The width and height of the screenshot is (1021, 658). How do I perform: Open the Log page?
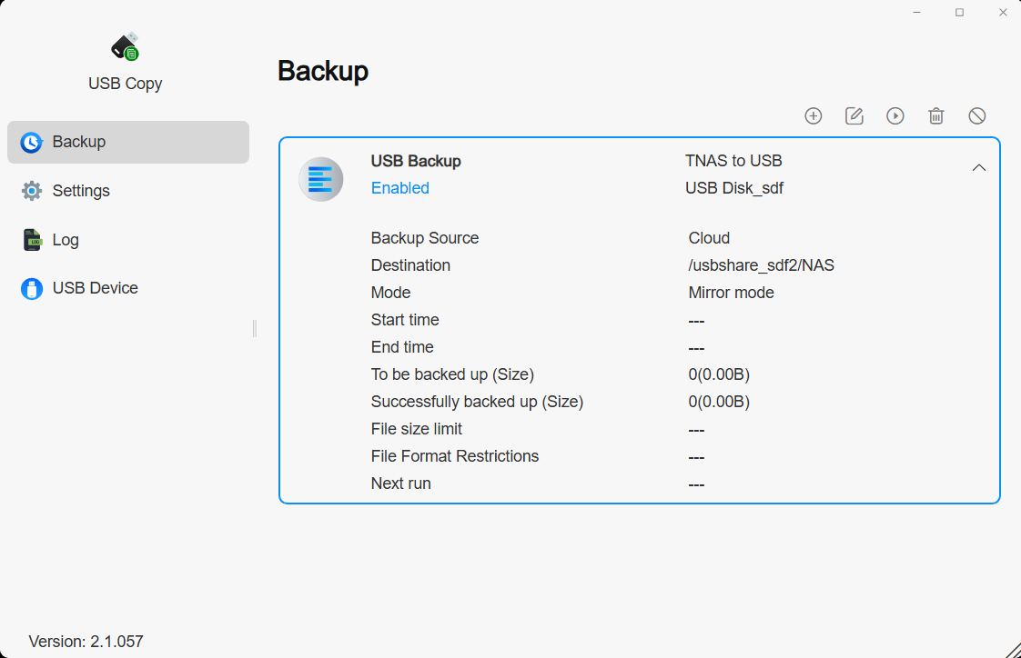(66, 240)
